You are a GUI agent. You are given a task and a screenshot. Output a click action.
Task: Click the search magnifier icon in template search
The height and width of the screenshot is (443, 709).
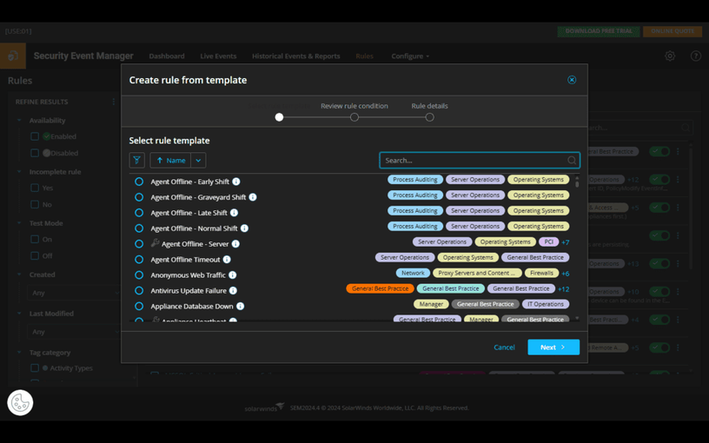tap(572, 161)
